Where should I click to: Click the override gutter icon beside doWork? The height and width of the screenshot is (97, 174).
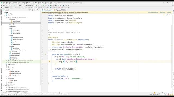[45, 54]
